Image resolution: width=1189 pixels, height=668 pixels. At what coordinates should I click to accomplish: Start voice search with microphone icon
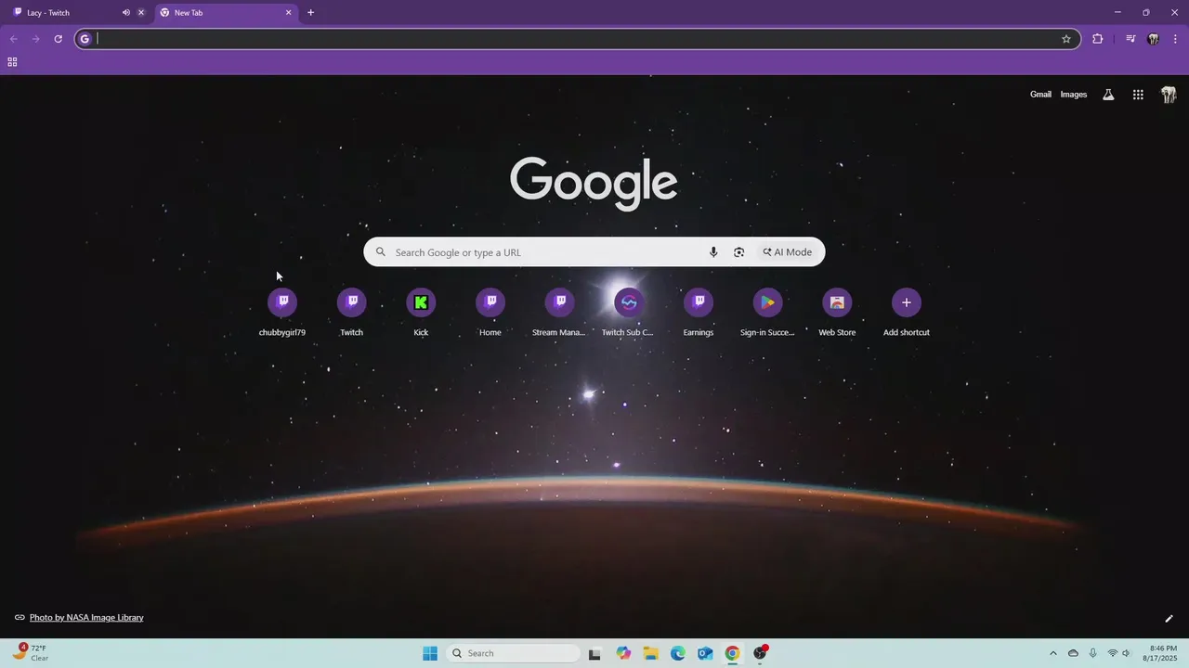[713, 252]
